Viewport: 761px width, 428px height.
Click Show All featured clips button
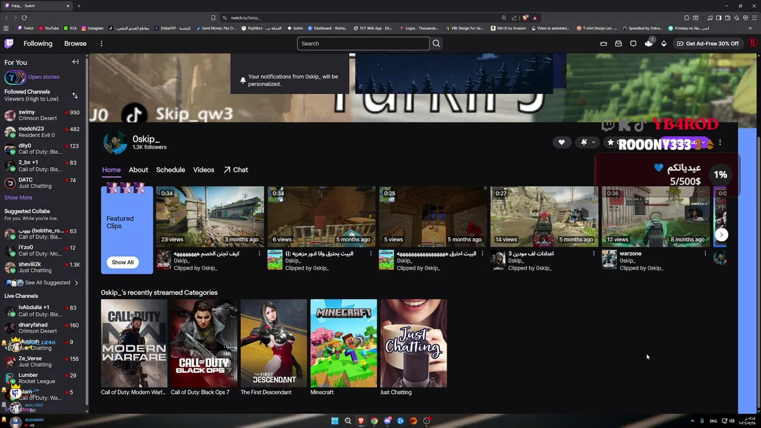click(122, 262)
